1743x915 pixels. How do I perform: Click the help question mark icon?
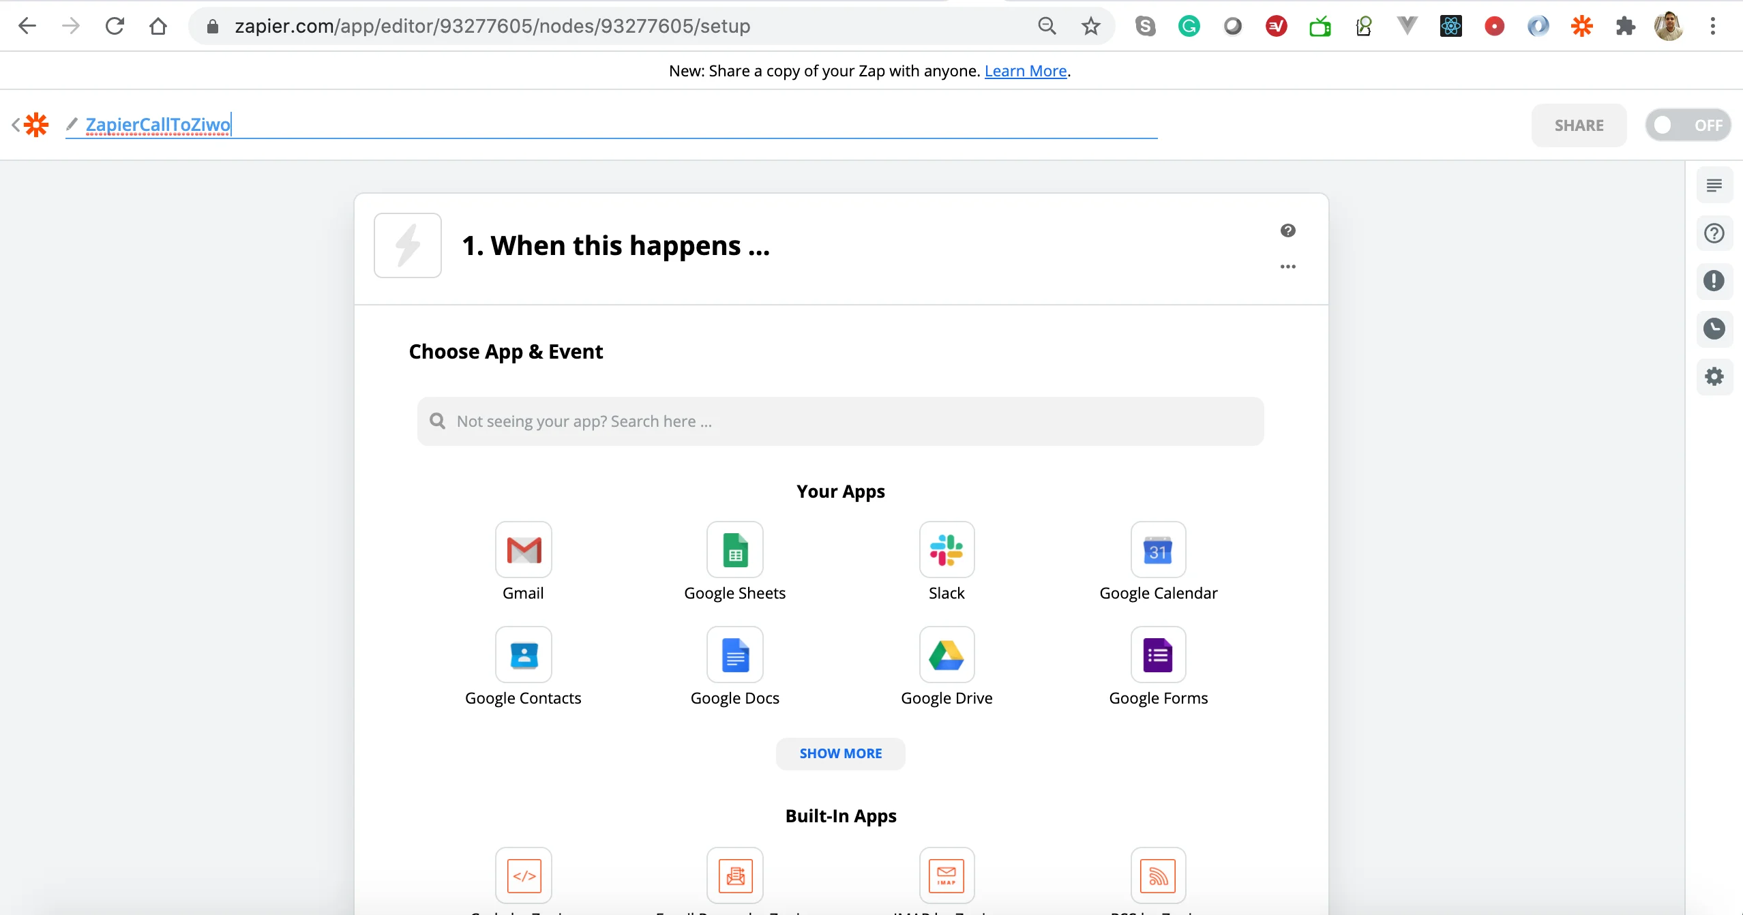[x=1287, y=230]
